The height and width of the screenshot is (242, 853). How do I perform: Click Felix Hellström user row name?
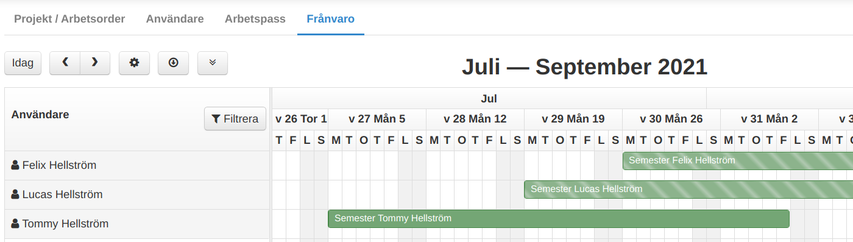point(59,165)
